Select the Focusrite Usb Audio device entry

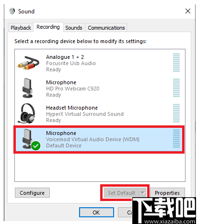100,63
